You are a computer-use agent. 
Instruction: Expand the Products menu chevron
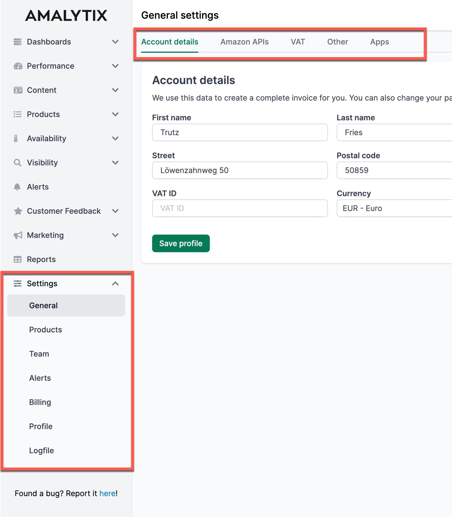[x=115, y=114]
